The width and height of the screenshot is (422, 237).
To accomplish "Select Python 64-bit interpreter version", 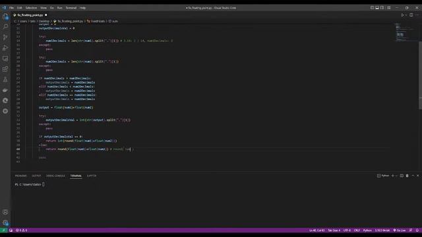I will [x=382, y=230].
